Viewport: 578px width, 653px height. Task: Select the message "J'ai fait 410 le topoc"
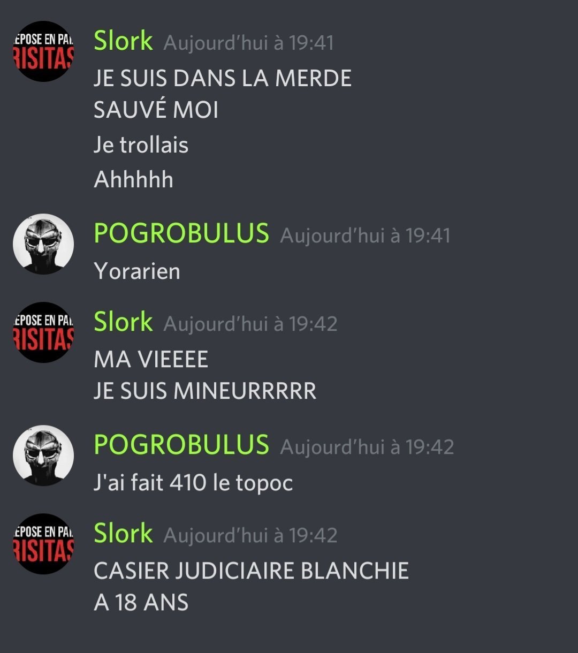pyautogui.click(x=193, y=483)
